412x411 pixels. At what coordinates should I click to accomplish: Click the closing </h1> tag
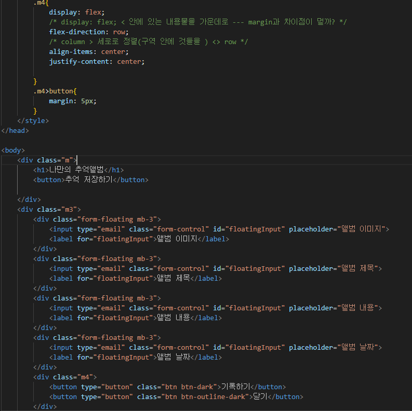point(114,170)
